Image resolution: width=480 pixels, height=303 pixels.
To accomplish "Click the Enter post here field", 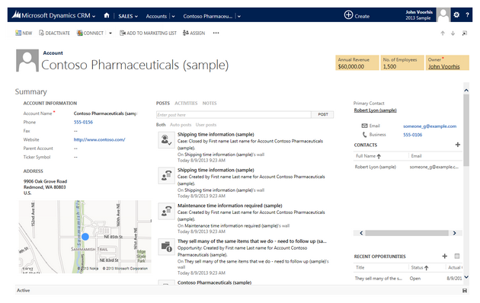I will (x=234, y=115).
